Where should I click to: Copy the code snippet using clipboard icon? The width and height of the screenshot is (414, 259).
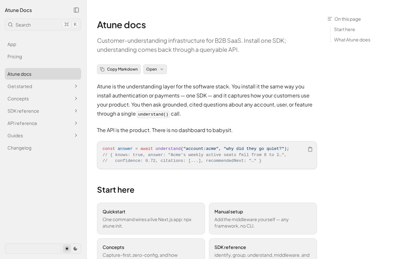[x=310, y=149]
